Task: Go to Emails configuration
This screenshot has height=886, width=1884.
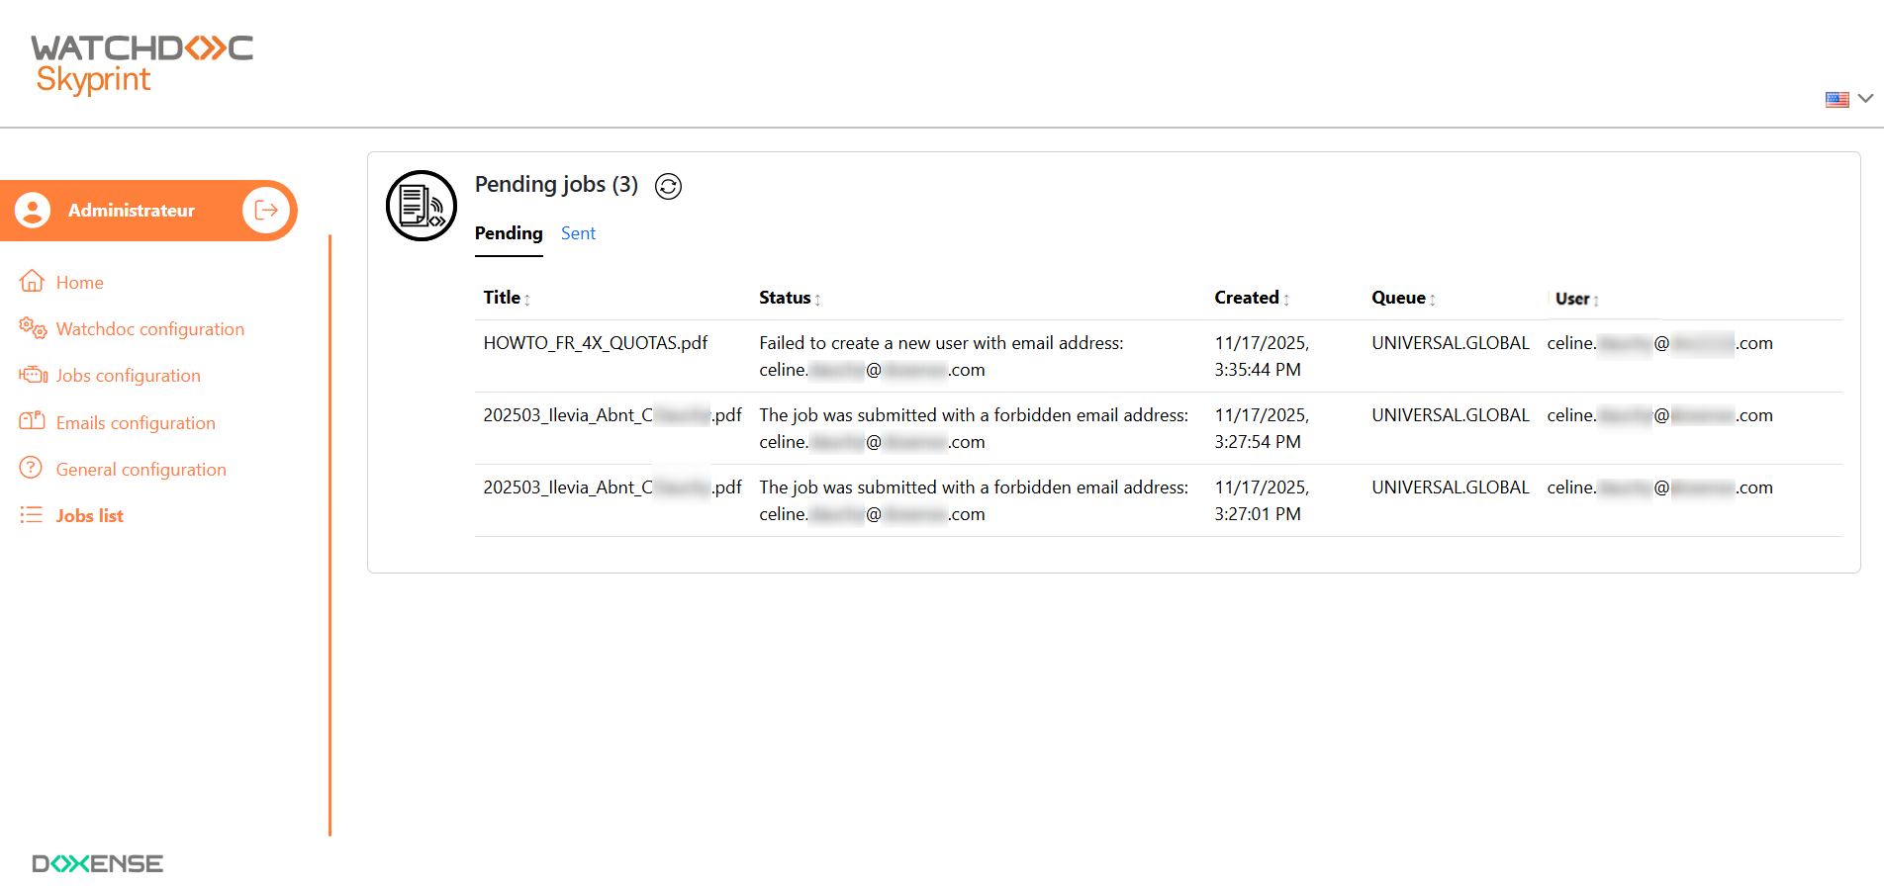Action: pyautogui.click(x=136, y=423)
